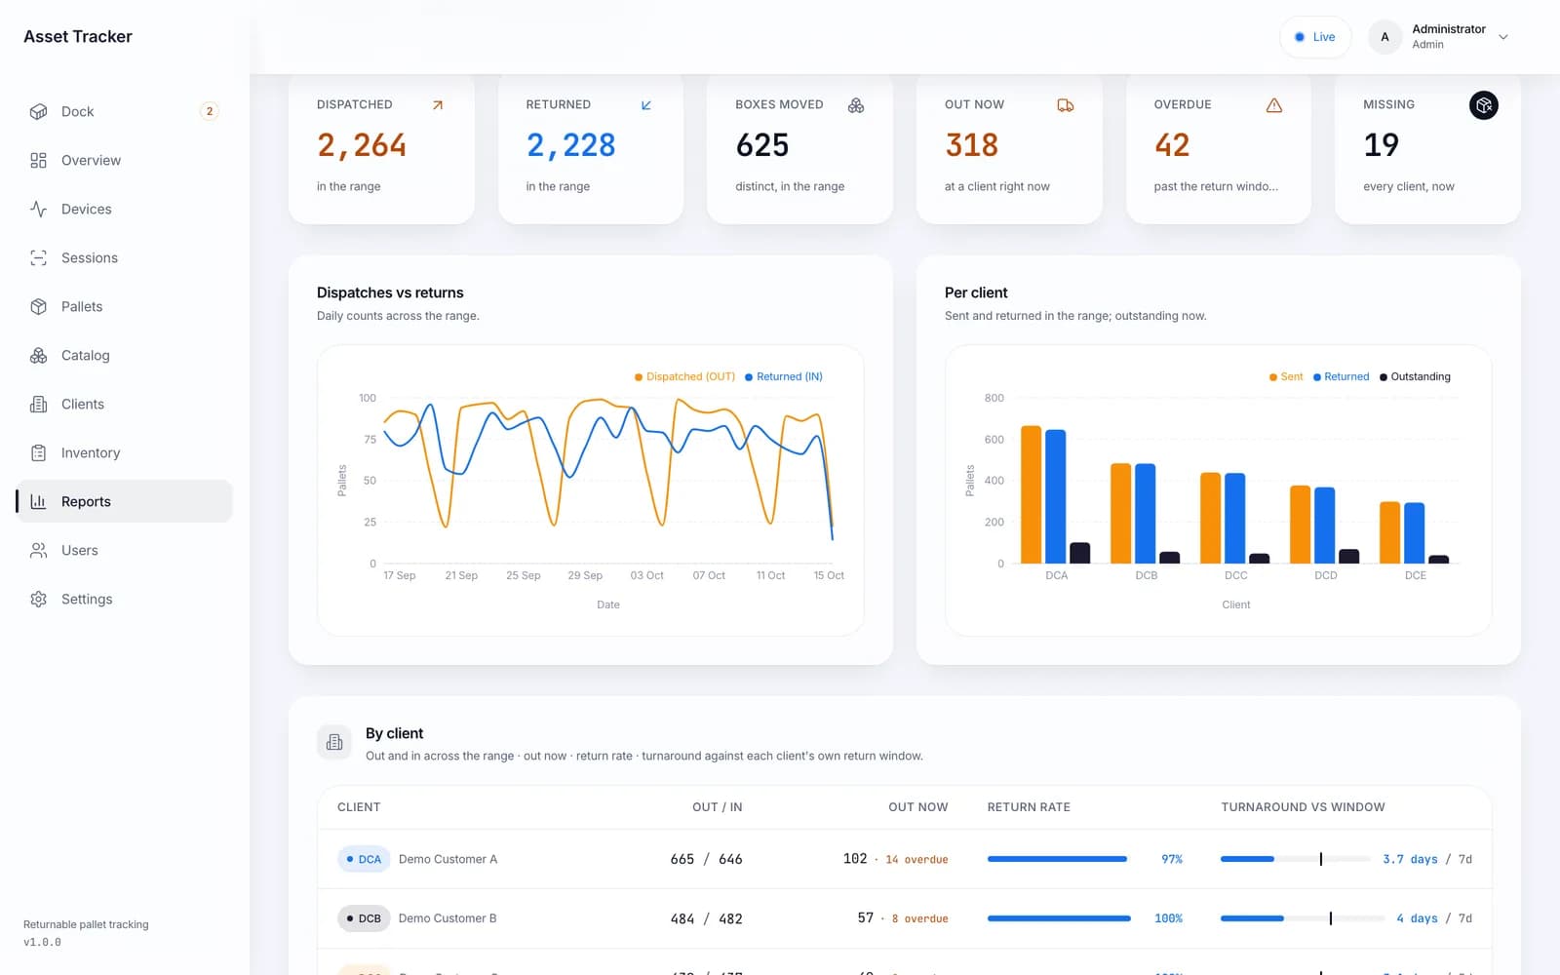Click Demo Customer B return rate bar
Screen dimensions: 1560x975
[x=1059, y=918]
